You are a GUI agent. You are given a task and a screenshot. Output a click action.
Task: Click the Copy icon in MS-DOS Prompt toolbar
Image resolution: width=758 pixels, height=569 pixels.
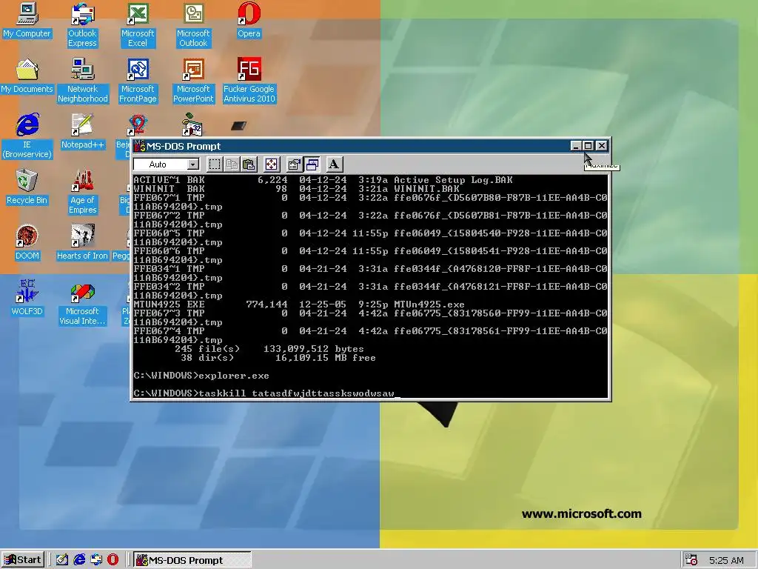point(232,164)
